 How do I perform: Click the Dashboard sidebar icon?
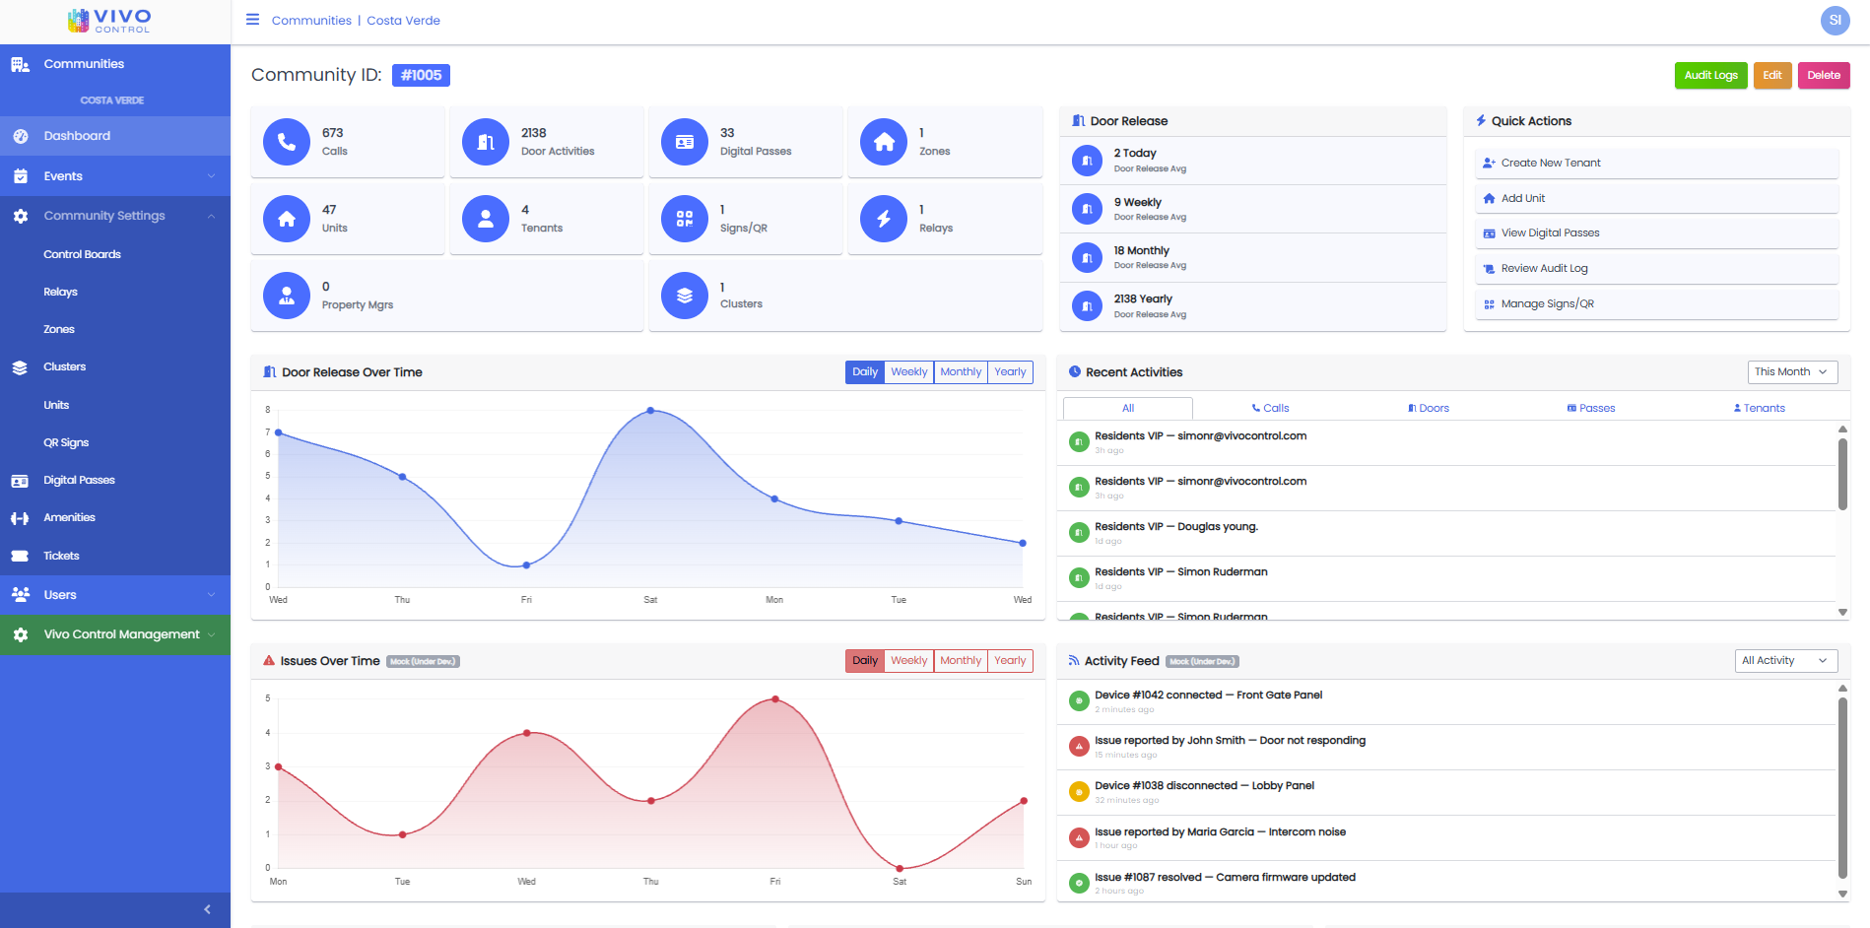coord(20,136)
